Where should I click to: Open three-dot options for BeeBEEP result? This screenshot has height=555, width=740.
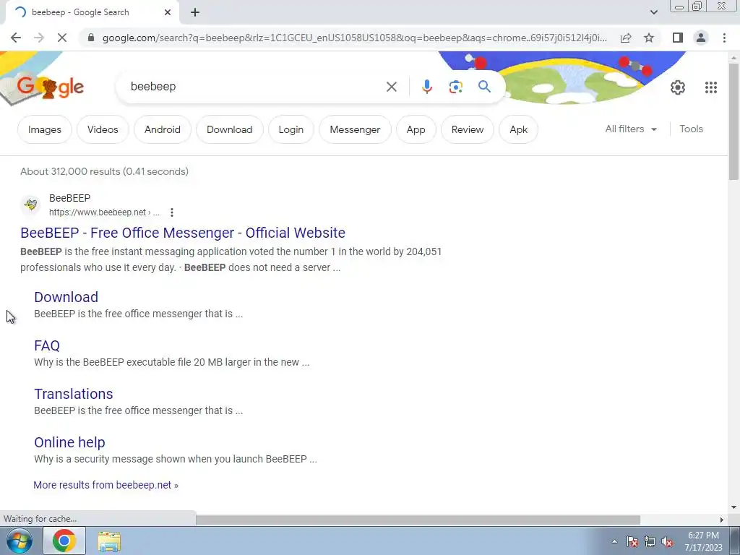click(172, 212)
